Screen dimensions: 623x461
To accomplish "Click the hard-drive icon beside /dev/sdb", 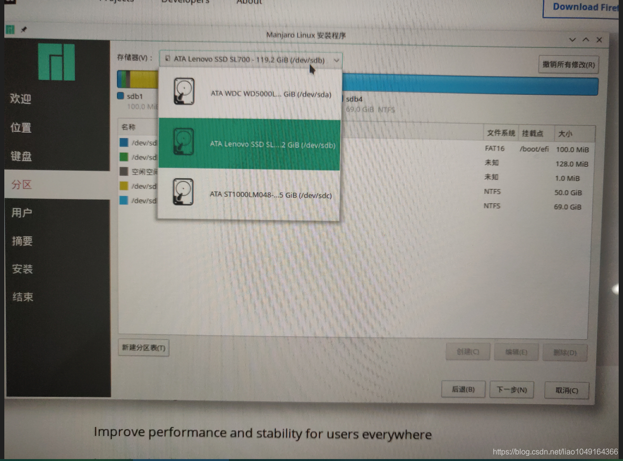I will (x=183, y=141).
